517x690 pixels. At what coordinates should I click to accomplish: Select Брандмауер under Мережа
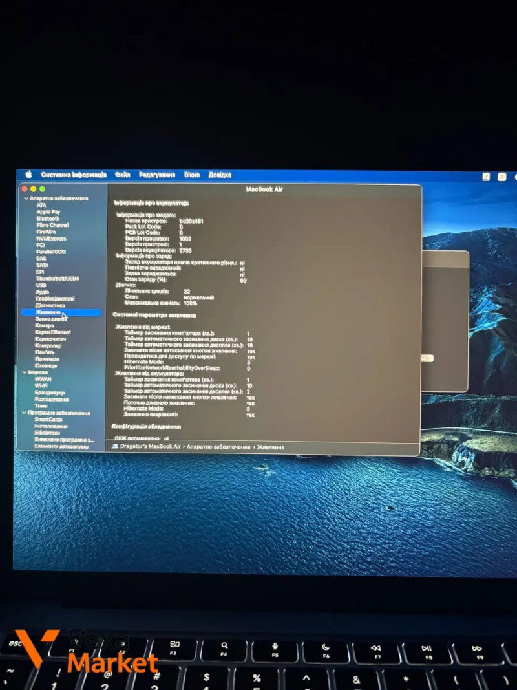click(x=50, y=393)
